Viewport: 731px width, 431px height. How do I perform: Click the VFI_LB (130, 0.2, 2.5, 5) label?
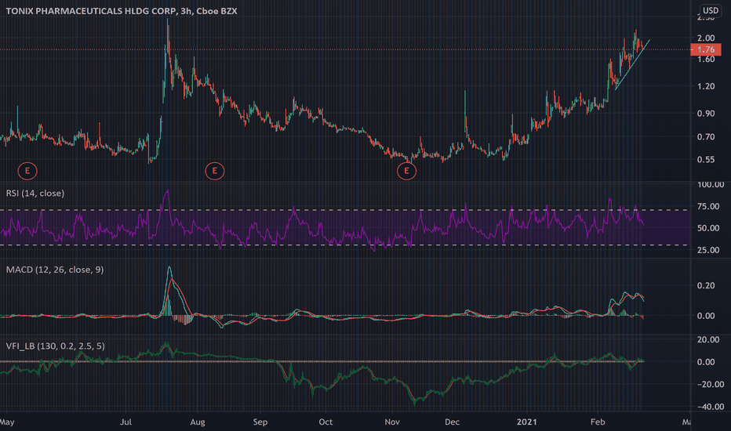coord(55,346)
